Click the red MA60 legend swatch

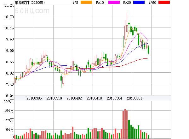tap(164, 2)
